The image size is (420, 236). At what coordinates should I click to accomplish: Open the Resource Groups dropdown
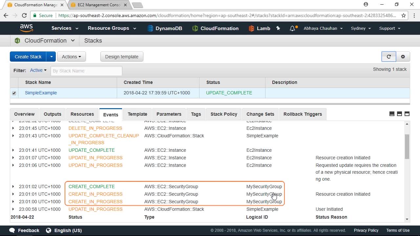coord(112,28)
